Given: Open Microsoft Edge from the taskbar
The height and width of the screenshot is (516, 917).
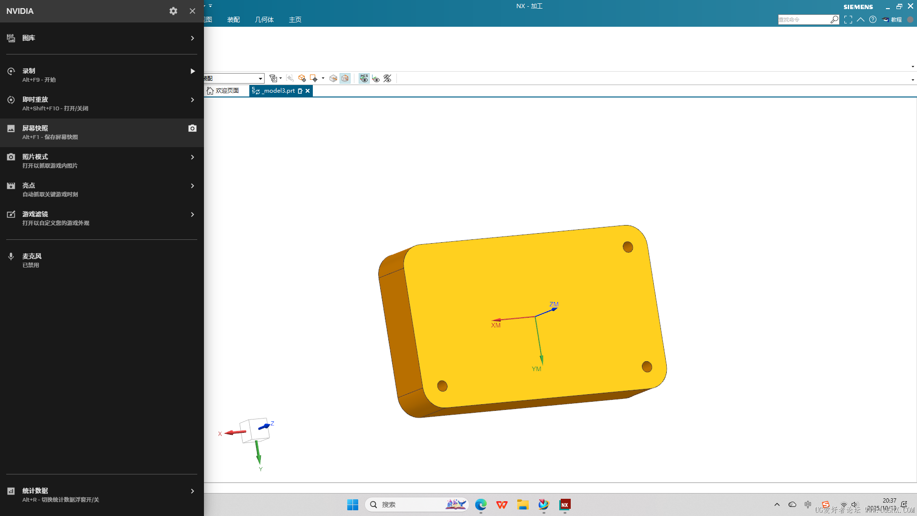Looking at the screenshot, I should (480, 505).
